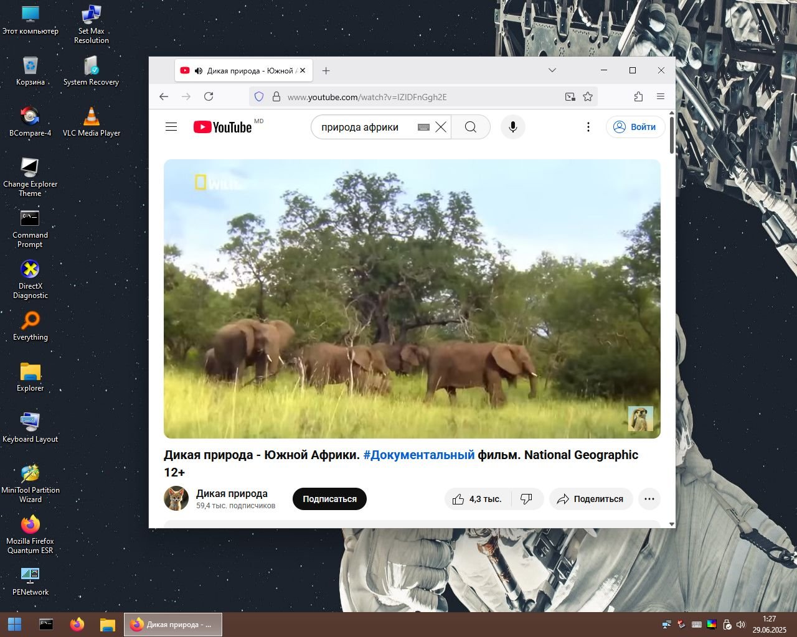Screen dimensions: 797x637
Task: Open the on-screen keyboard in search box
Action: pyautogui.click(x=423, y=127)
